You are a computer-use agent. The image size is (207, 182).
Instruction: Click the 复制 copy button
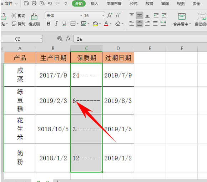pos(19,24)
